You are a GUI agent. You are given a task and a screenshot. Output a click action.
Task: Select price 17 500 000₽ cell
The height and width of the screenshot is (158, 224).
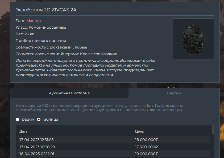[x=146, y=147]
